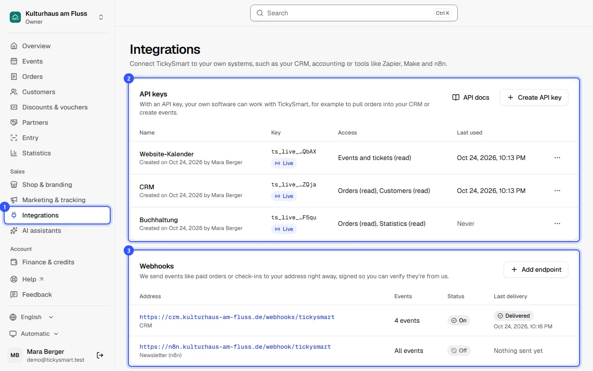Click the Buchhaltung key name
Viewport: 593px width, 371px height.
click(x=159, y=220)
